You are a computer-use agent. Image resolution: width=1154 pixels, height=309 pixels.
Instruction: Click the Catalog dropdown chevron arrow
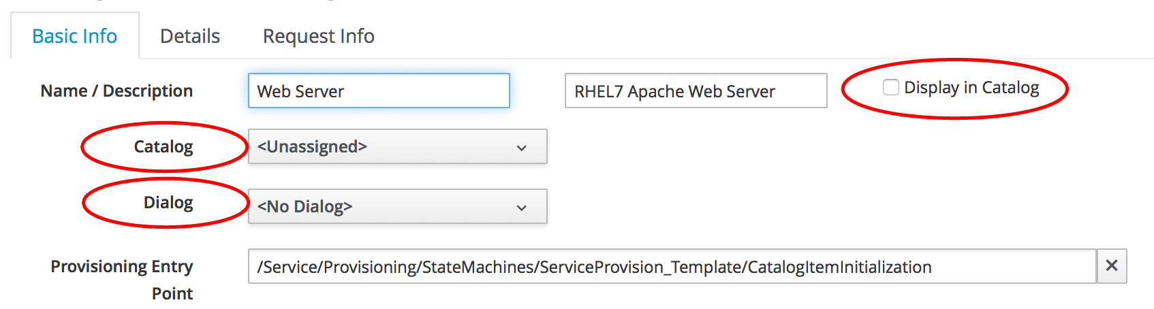[x=522, y=148]
